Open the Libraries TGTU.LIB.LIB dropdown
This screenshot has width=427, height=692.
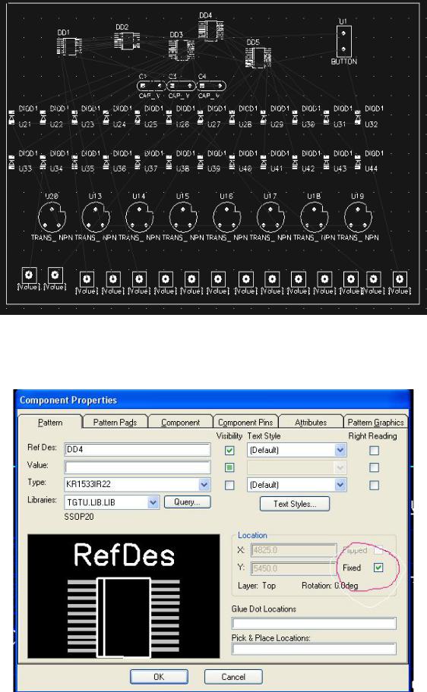tap(153, 502)
